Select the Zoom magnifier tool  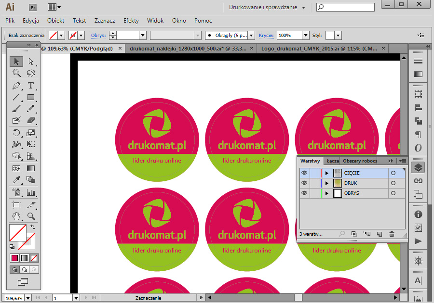(31, 216)
